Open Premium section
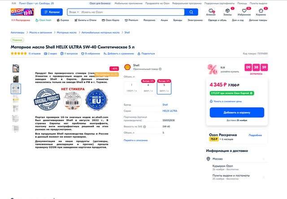 [x=131, y=20]
